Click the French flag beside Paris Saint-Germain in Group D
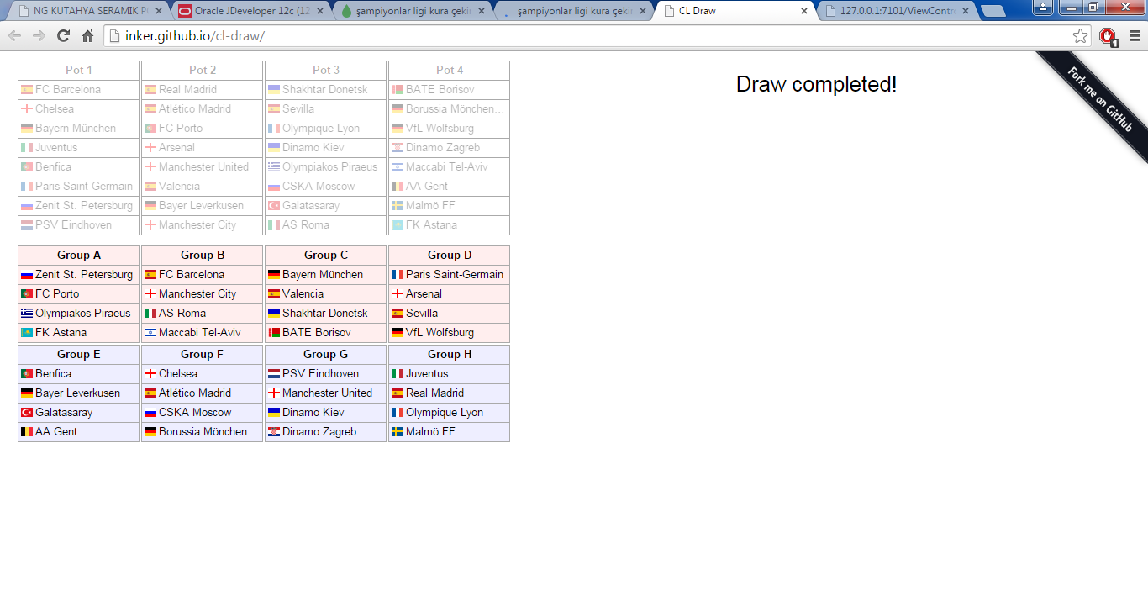 click(398, 275)
